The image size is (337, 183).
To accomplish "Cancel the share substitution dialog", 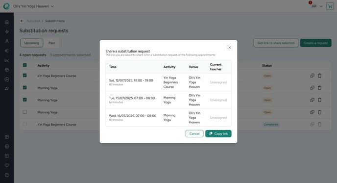I will (194, 134).
